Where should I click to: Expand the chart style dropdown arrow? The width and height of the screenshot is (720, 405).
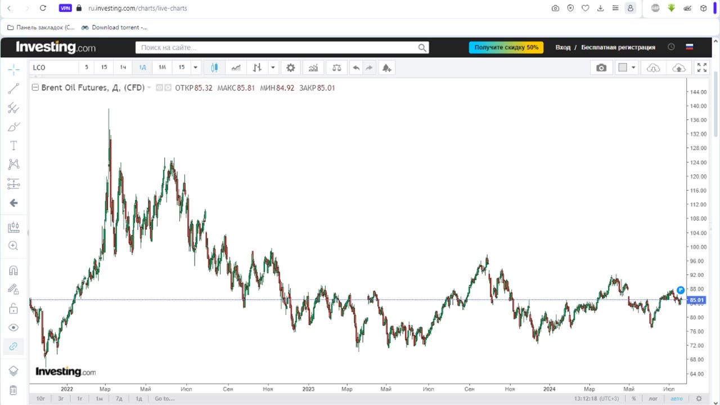click(273, 67)
